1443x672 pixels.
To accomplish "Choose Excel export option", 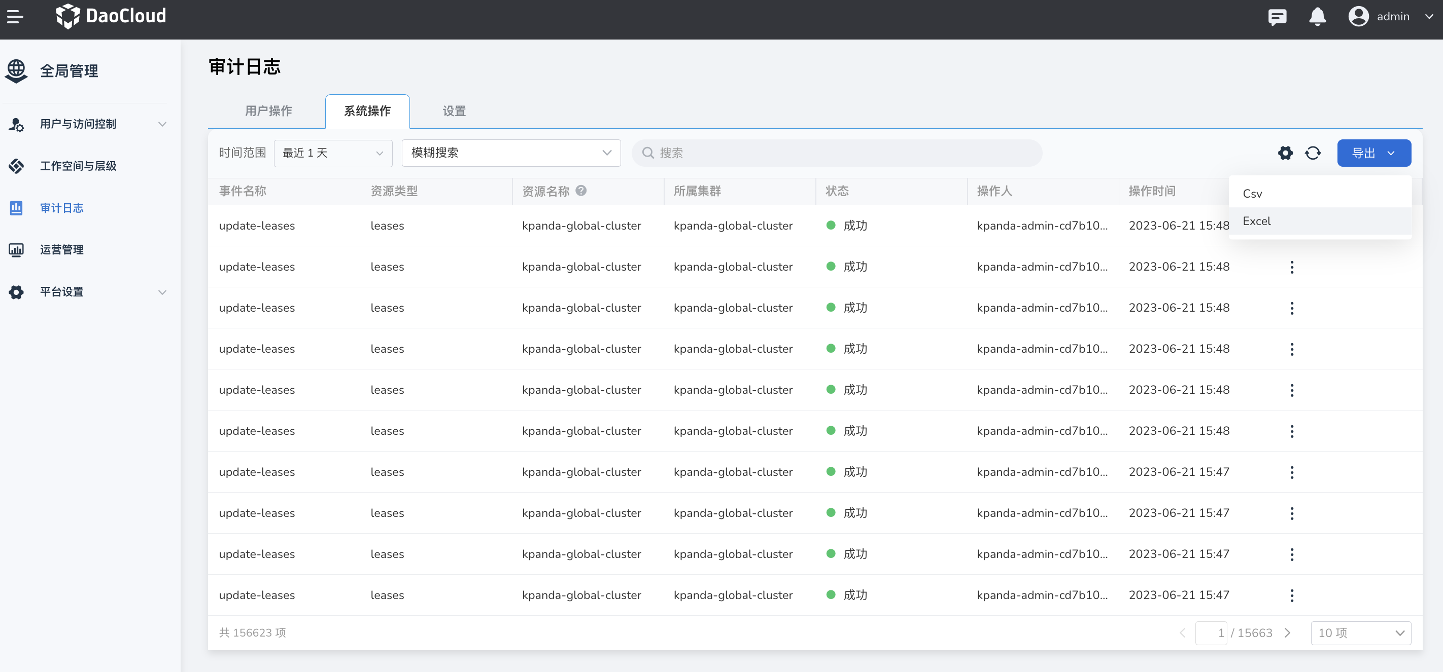I will point(1320,221).
